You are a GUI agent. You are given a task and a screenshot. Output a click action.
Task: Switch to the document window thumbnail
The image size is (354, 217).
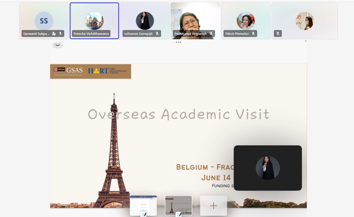(143, 205)
